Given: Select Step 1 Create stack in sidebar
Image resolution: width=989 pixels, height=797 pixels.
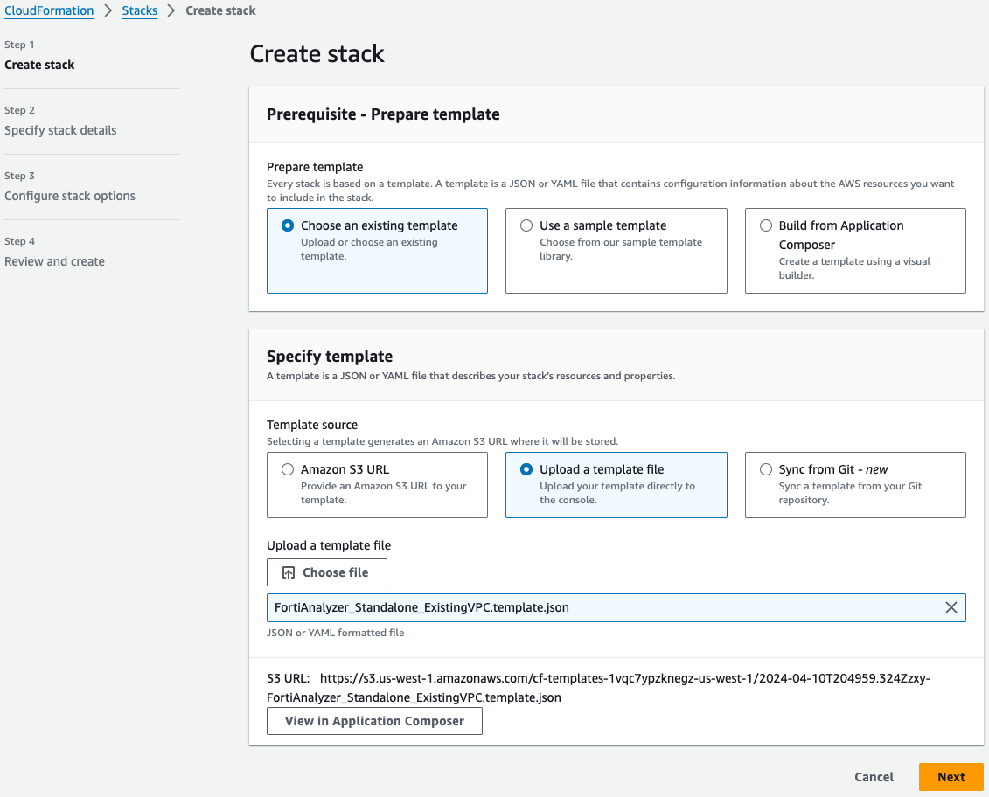Looking at the screenshot, I should pyautogui.click(x=39, y=65).
